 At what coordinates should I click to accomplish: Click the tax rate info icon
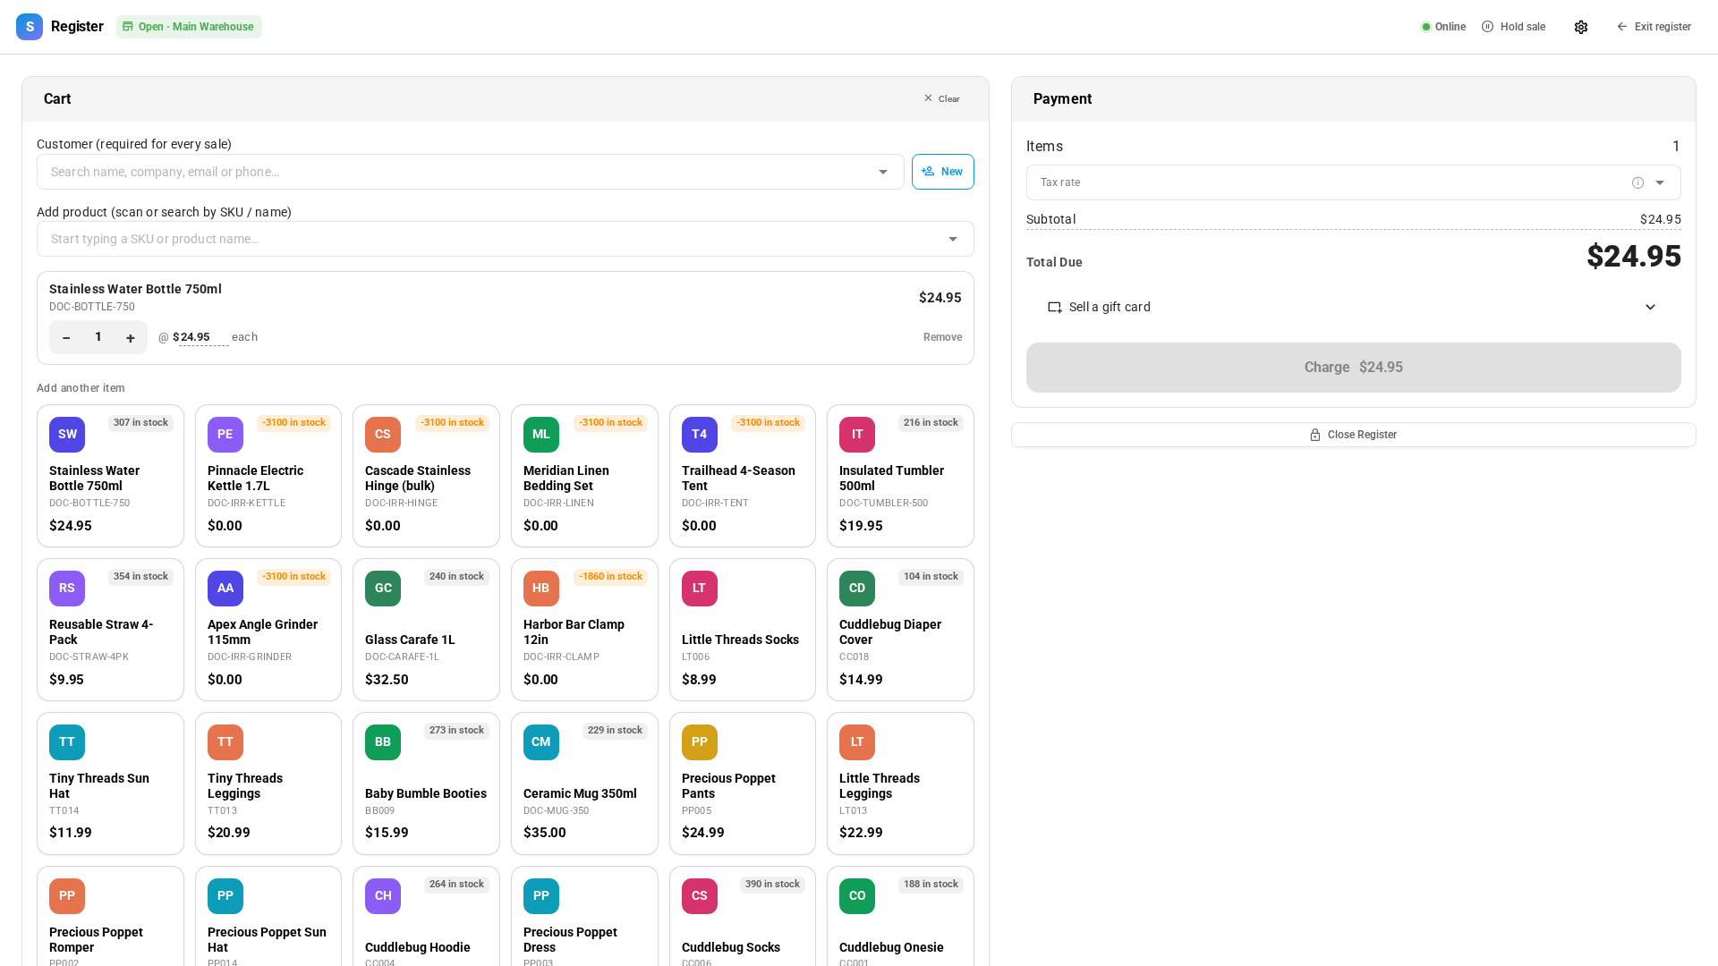tap(1637, 182)
